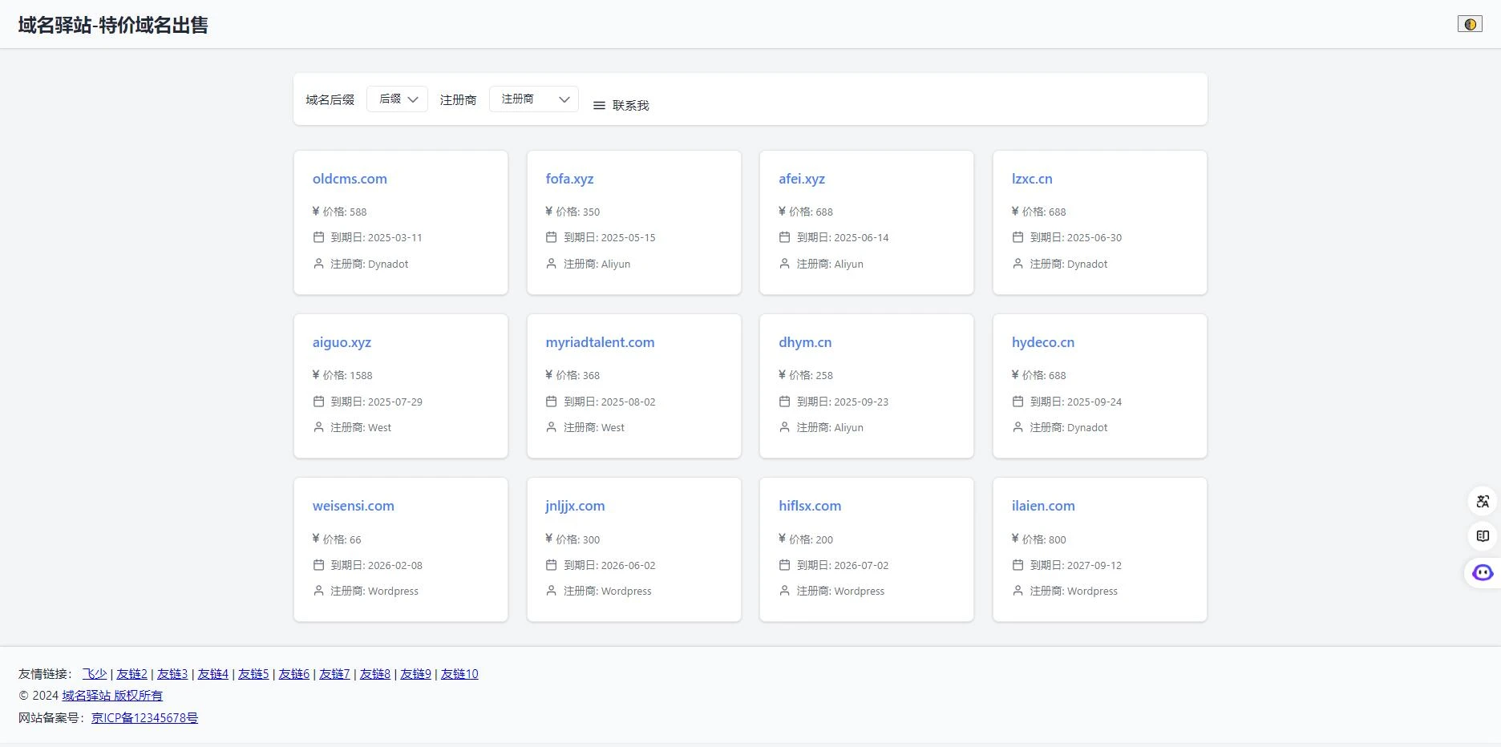
Task: Click the translate icon on right edge
Action: click(1483, 502)
